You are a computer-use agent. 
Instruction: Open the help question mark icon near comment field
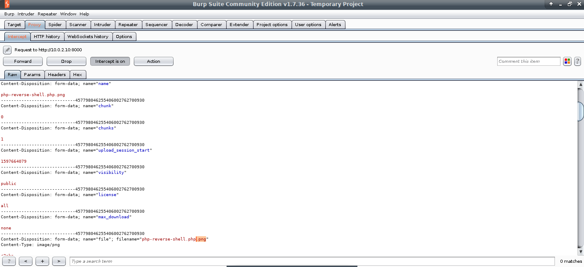coord(578,62)
